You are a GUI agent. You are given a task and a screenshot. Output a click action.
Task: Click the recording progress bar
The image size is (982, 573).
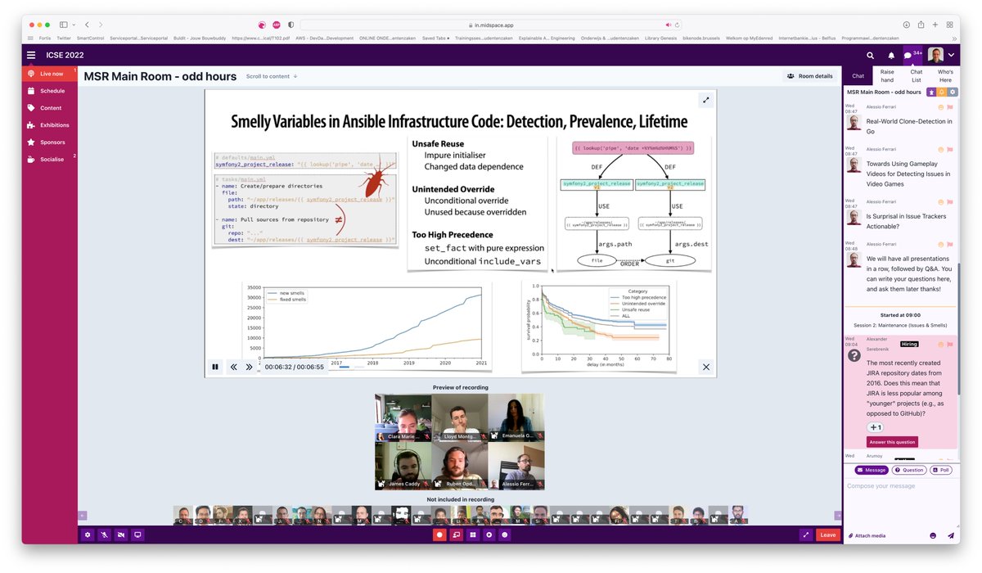(x=350, y=367)
